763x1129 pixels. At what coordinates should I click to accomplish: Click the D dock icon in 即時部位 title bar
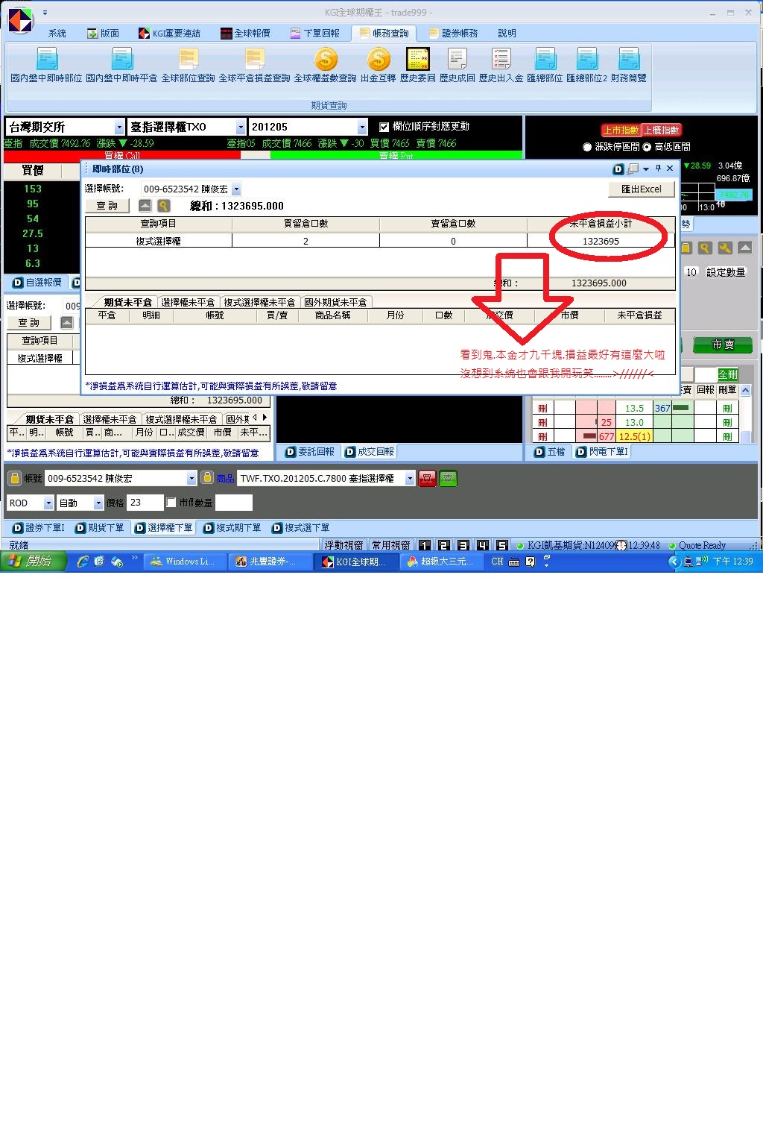tap(618, 169)
